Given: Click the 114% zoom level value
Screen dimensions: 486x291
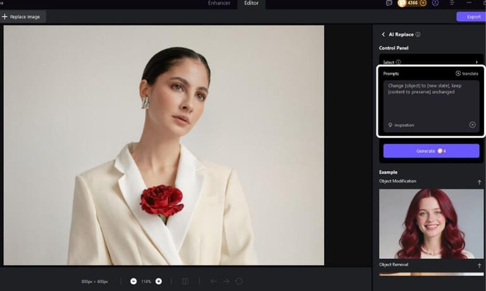Looking at the screenshot, I should 146,282.
